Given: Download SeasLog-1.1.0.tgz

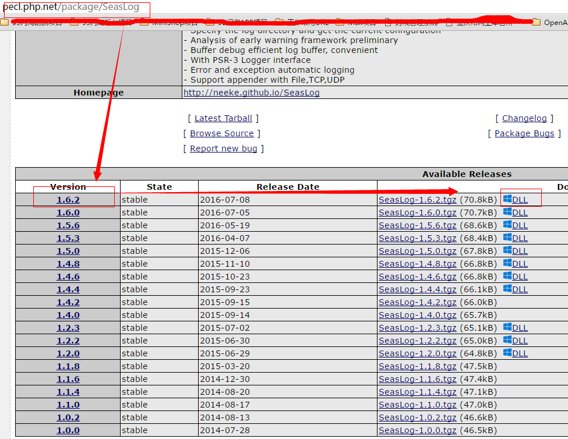Looking at the screenshot, I should click(417, 405).
